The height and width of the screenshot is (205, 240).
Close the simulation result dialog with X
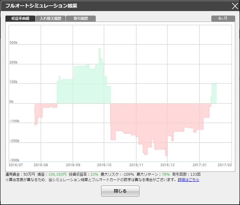pyautogui.click(x=235, y=6)
